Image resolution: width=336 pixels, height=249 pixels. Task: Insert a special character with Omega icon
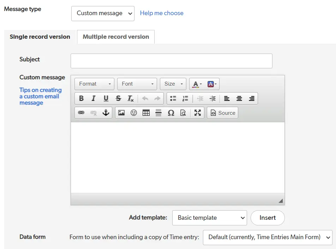point(171,113)
